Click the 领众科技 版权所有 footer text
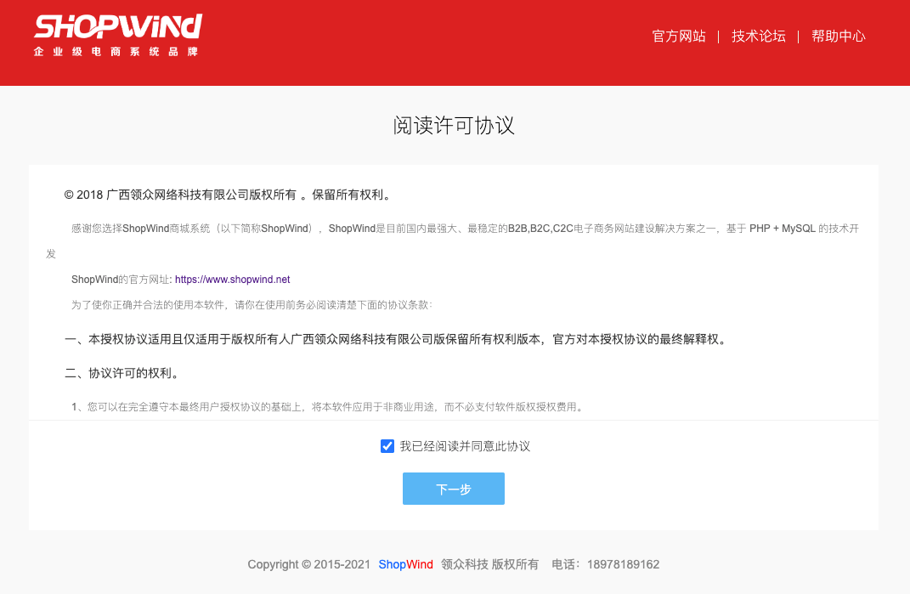910x594 pixels. point(489,564)
